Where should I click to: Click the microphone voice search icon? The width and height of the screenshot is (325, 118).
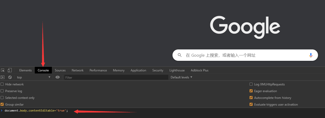(x=311, y=55)
